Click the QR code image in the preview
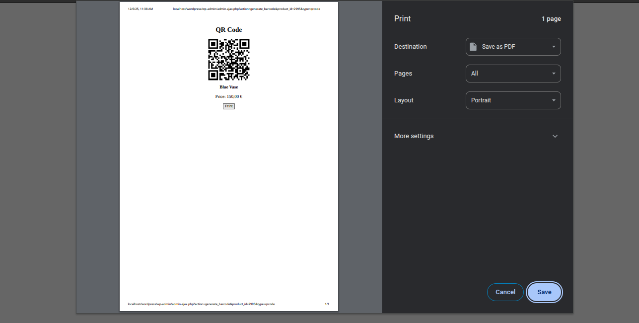 click(x=229, y=60)
